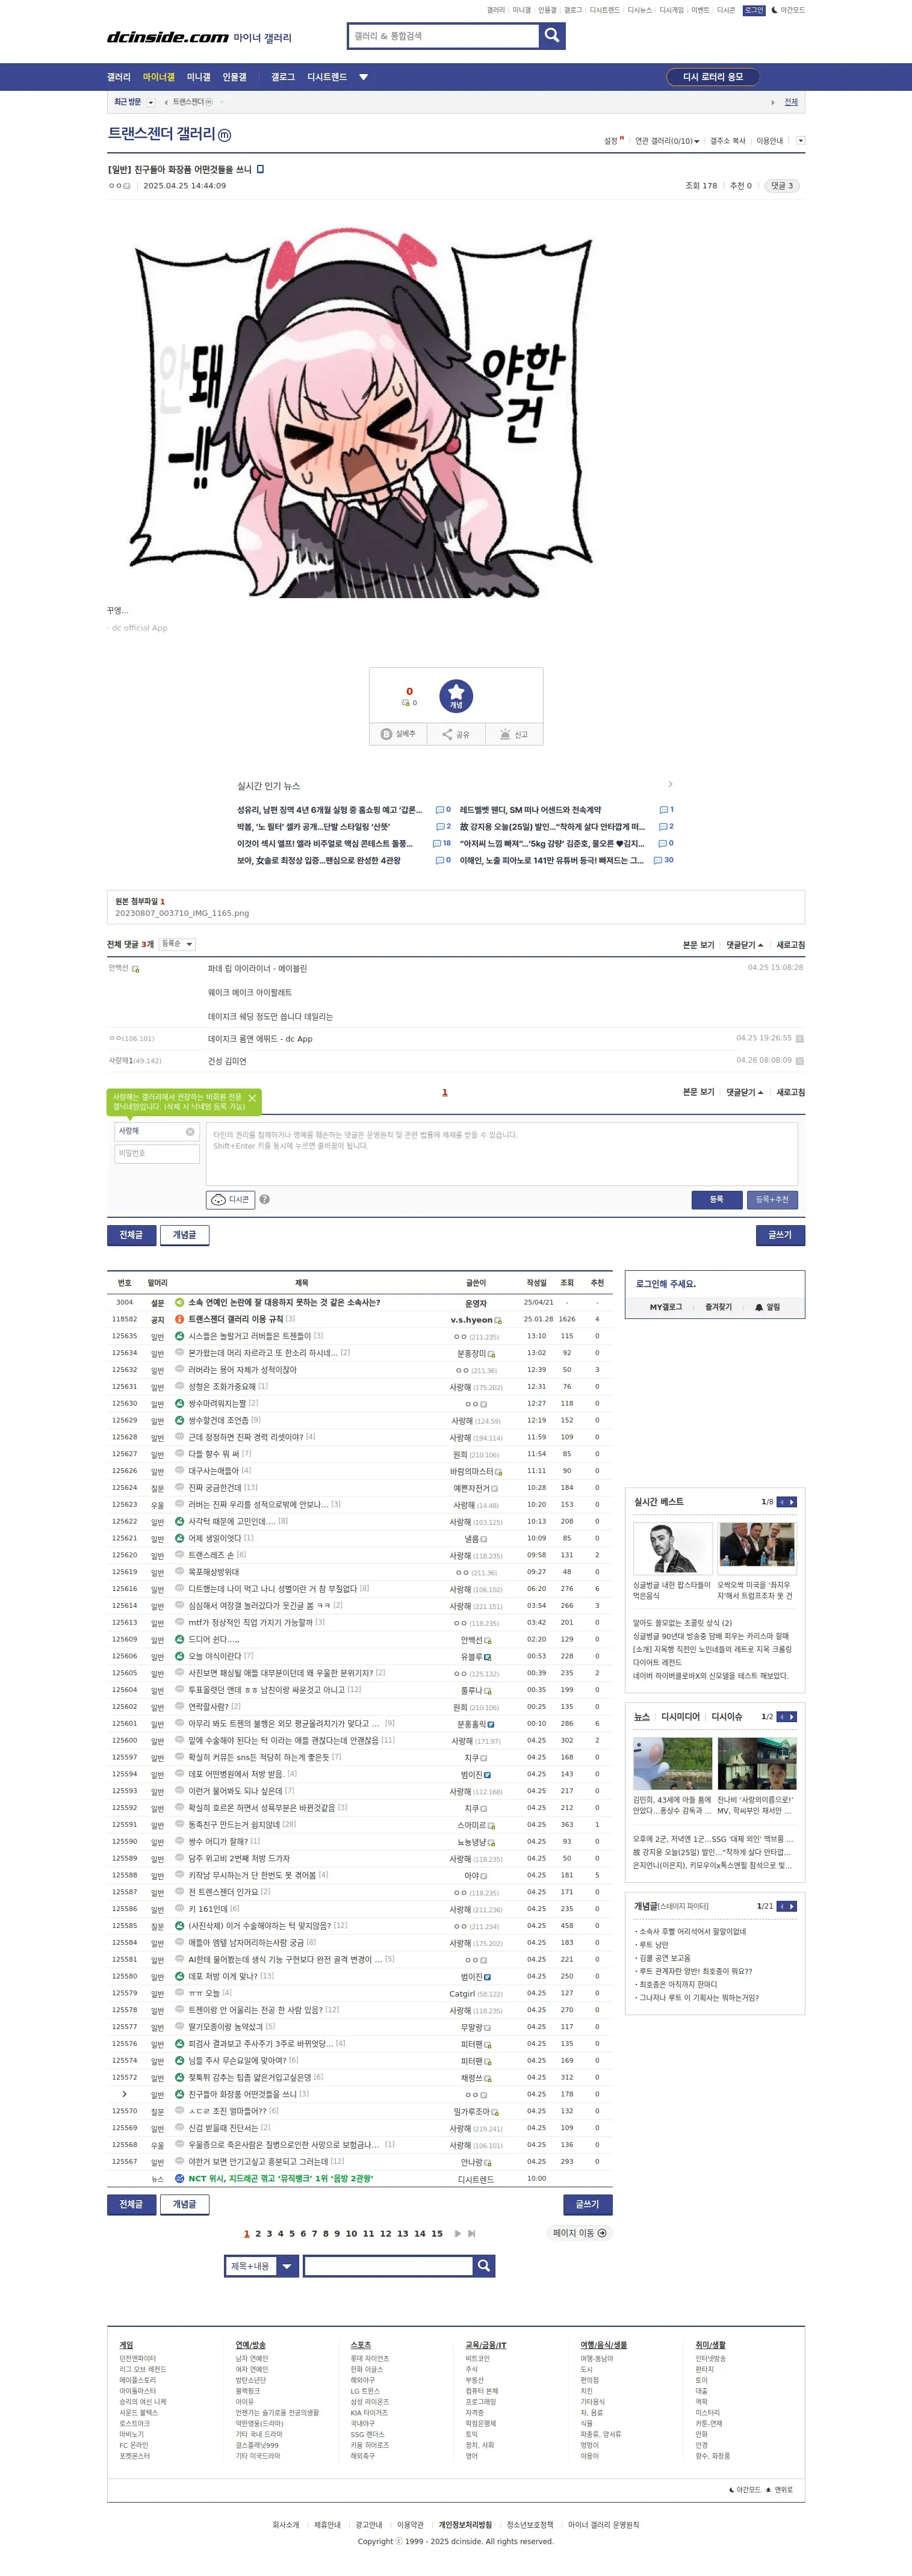Image resolution: width=912 pixels, height=2576 pixels.
Task: Click the comment text area
Action: point(502,1153)
